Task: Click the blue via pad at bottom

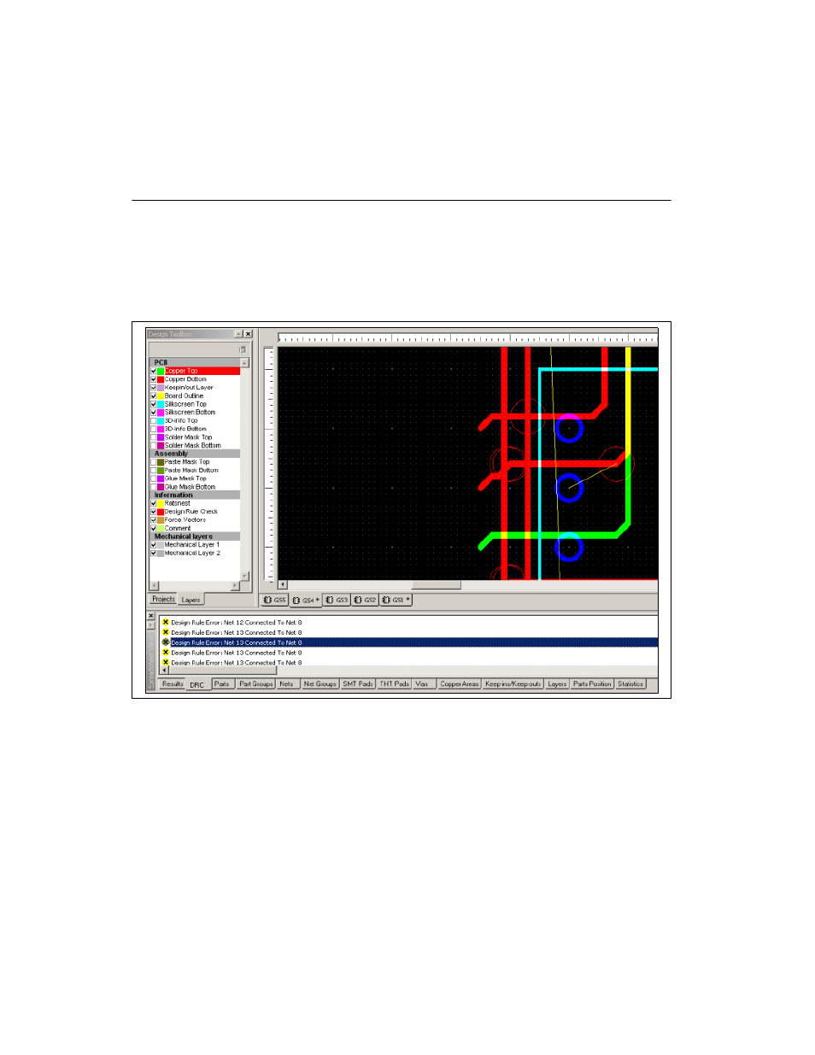Action: point(569,547)
